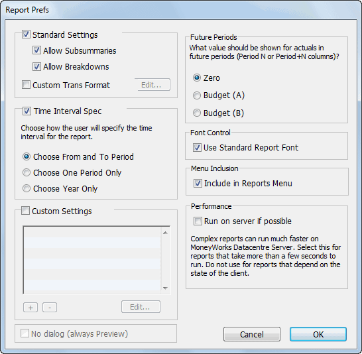
Task: Enable Run on server if possible
Action: tap(198, 221)
